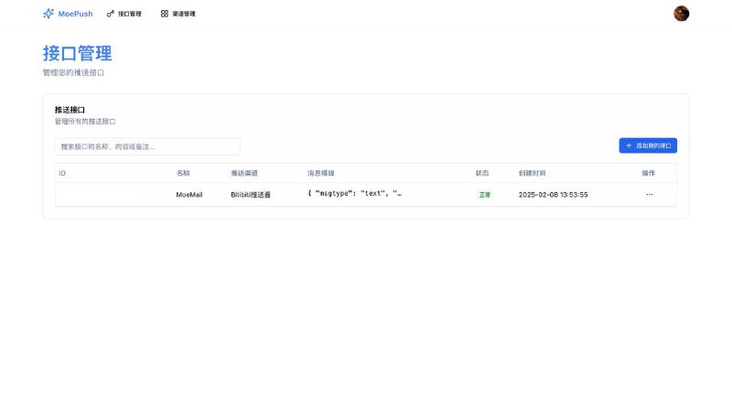
Task: Click the 状态 column header
Action: coord(482,173)
